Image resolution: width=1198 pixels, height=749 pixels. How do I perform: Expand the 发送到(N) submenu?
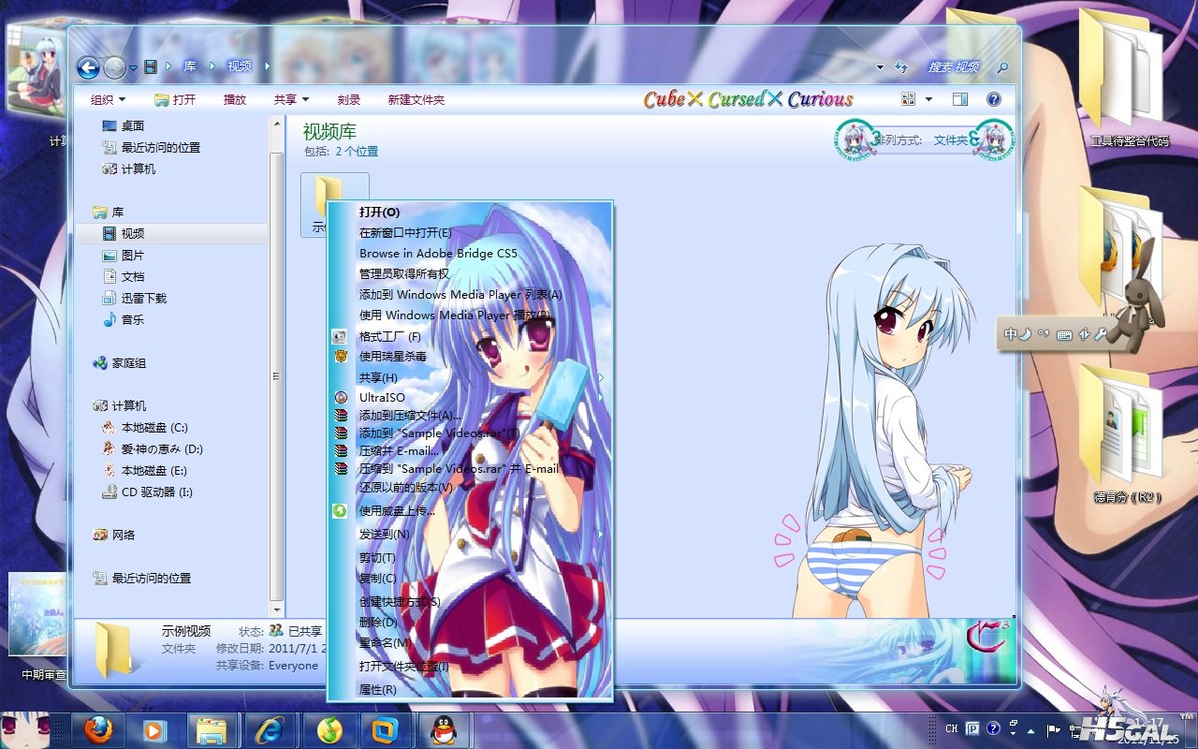385,534
